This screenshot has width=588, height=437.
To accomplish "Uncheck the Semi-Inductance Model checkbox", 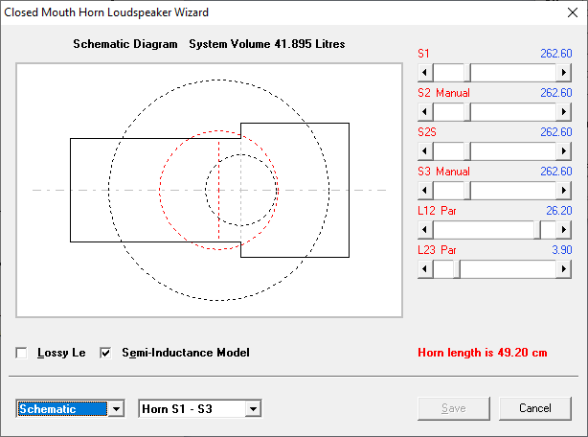I will coord(105,353).
